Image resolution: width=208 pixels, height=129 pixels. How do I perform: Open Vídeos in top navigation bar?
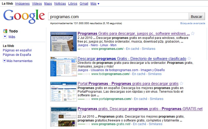tap(37, 4)
